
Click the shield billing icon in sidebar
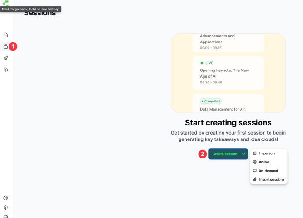click(x=5, y=208)
